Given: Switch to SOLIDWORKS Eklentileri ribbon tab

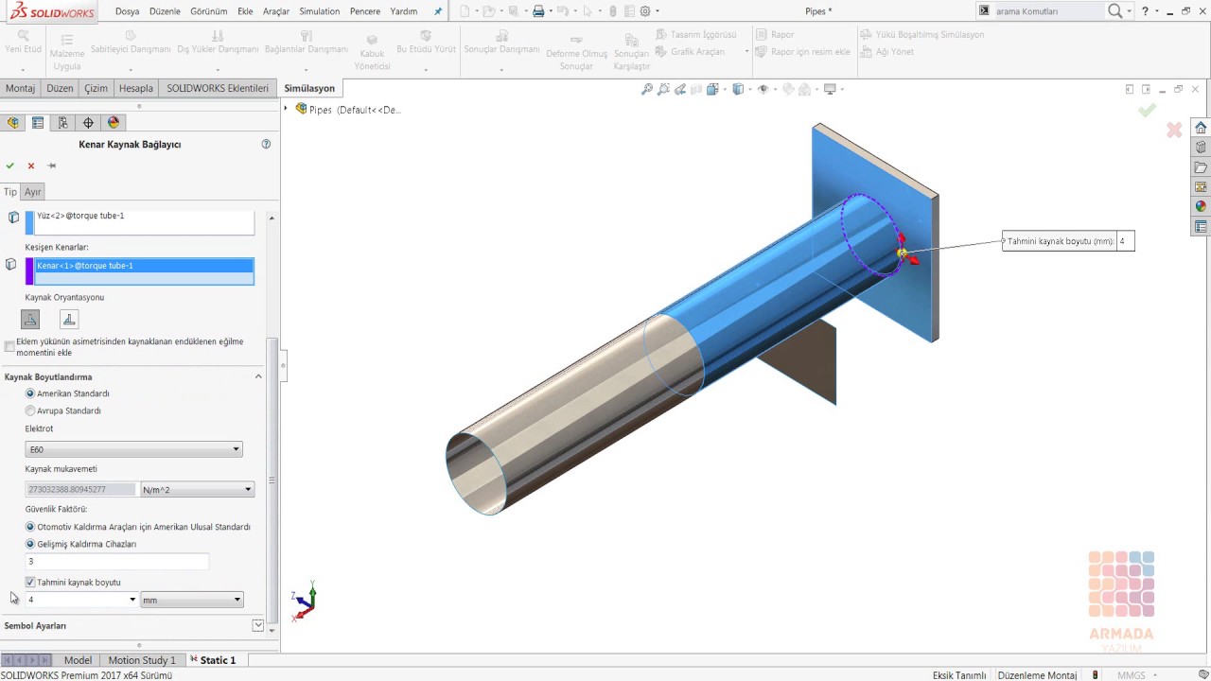Looking at the screenshot, I should click(218, 88).
